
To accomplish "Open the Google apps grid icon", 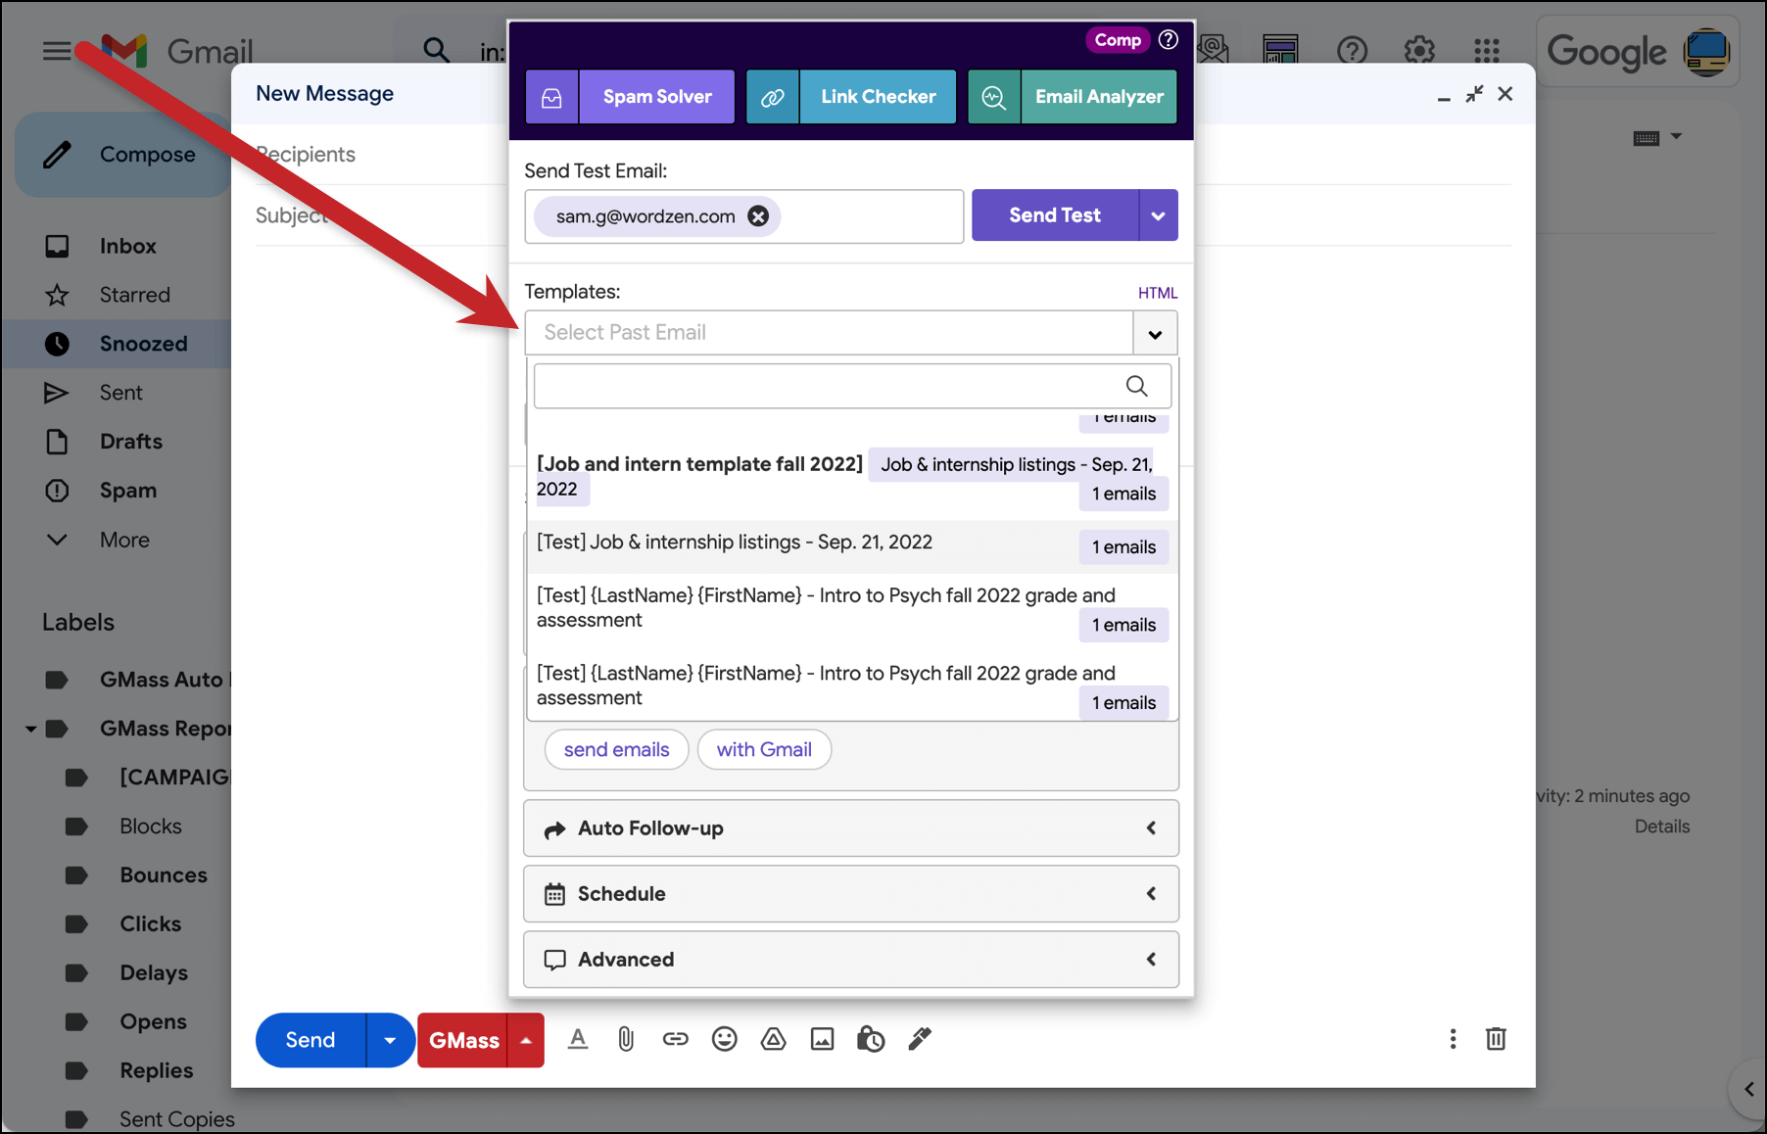I will 1487,50.
